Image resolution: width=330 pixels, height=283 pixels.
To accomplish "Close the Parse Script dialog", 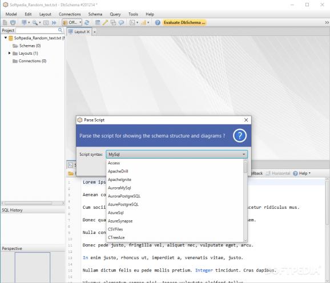I will 246,120.
